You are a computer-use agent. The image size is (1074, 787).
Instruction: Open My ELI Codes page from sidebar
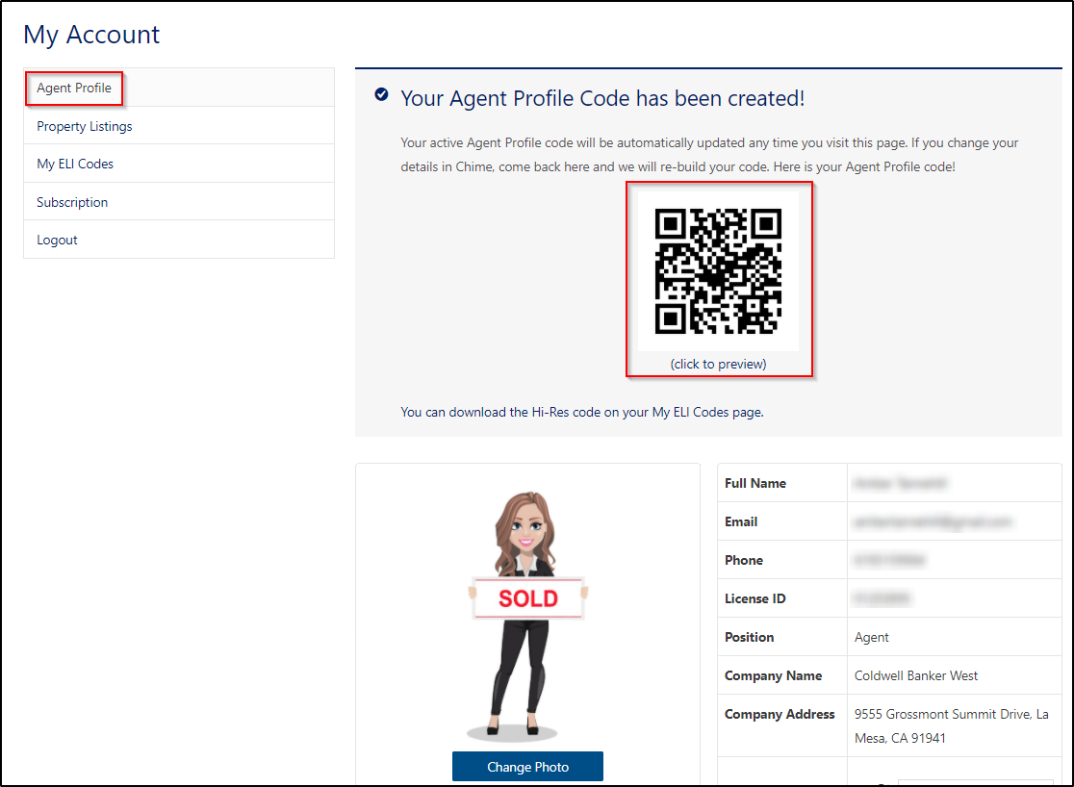(75, 164)
